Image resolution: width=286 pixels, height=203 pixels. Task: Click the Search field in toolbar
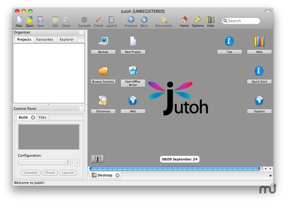tap(241, 21)
